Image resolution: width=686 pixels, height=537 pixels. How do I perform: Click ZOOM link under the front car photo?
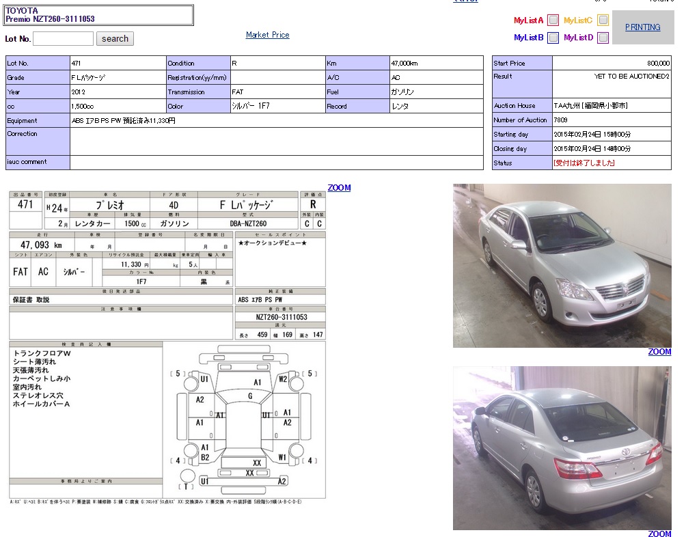[x=659, y=352]
